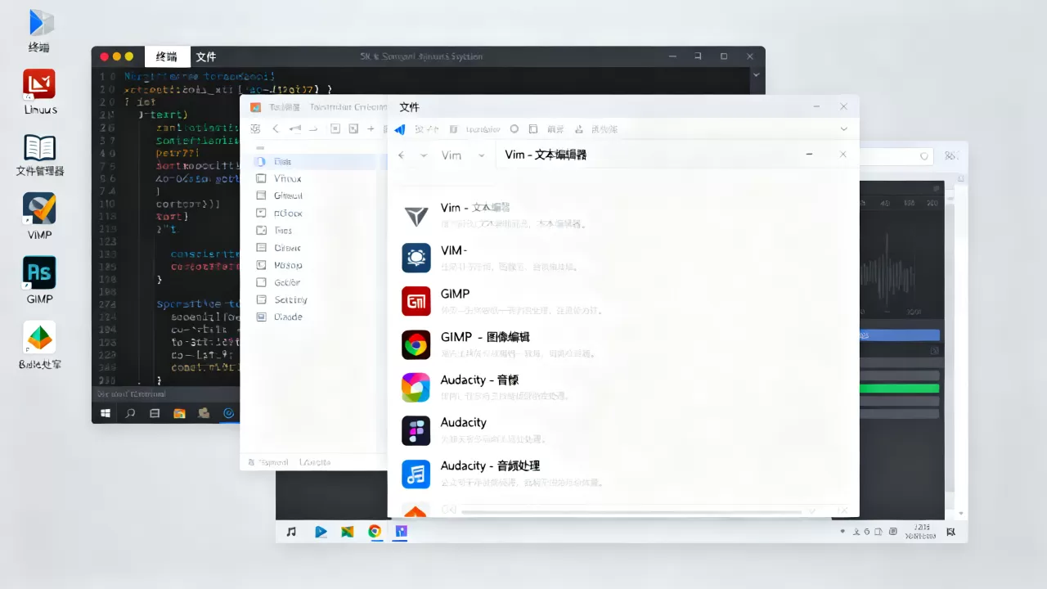Switch to the 终端 tab in terminal window
This screenshot has width=1047, height=589.
[x=166, y=56]
